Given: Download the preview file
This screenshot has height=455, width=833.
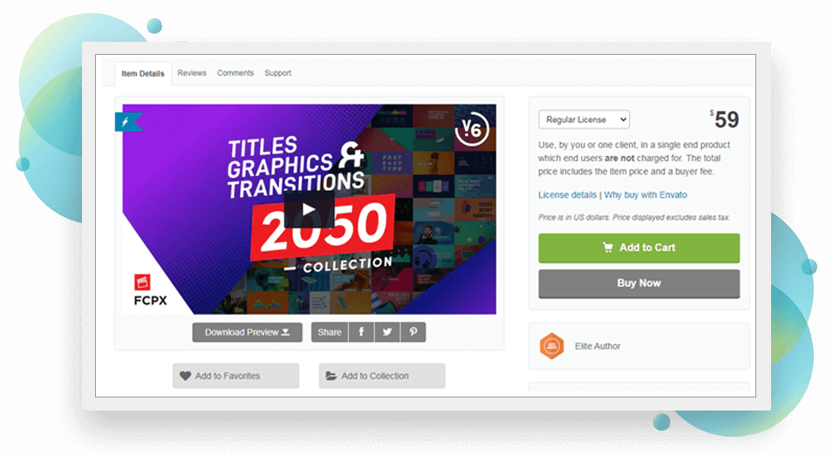Looking at the screenshot, I should [x=247, y=332].
